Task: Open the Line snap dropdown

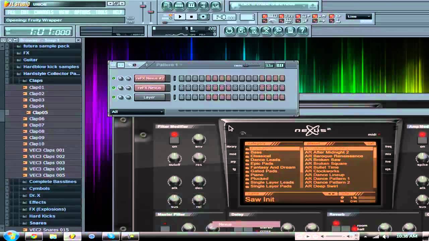Action: point(359,16)
